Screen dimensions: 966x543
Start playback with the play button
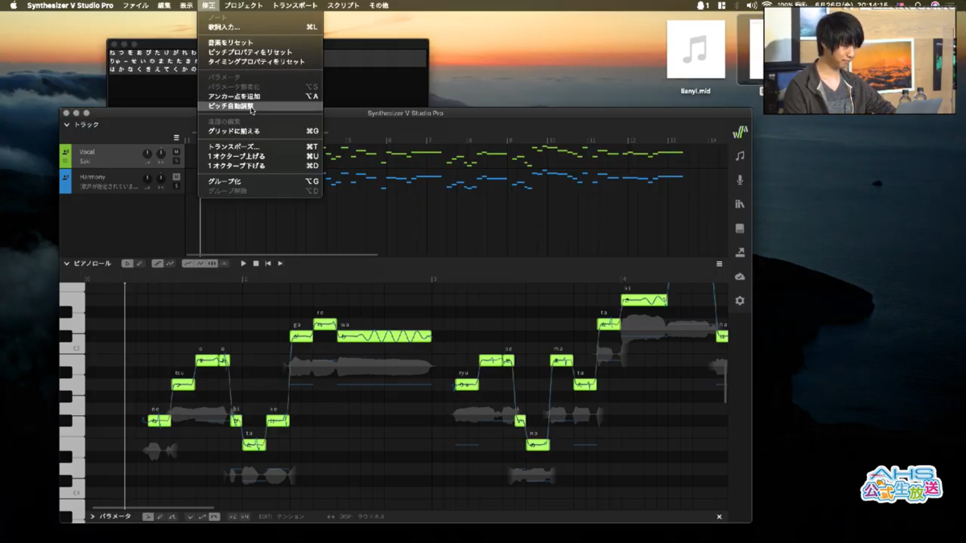(x=243, y=264)
